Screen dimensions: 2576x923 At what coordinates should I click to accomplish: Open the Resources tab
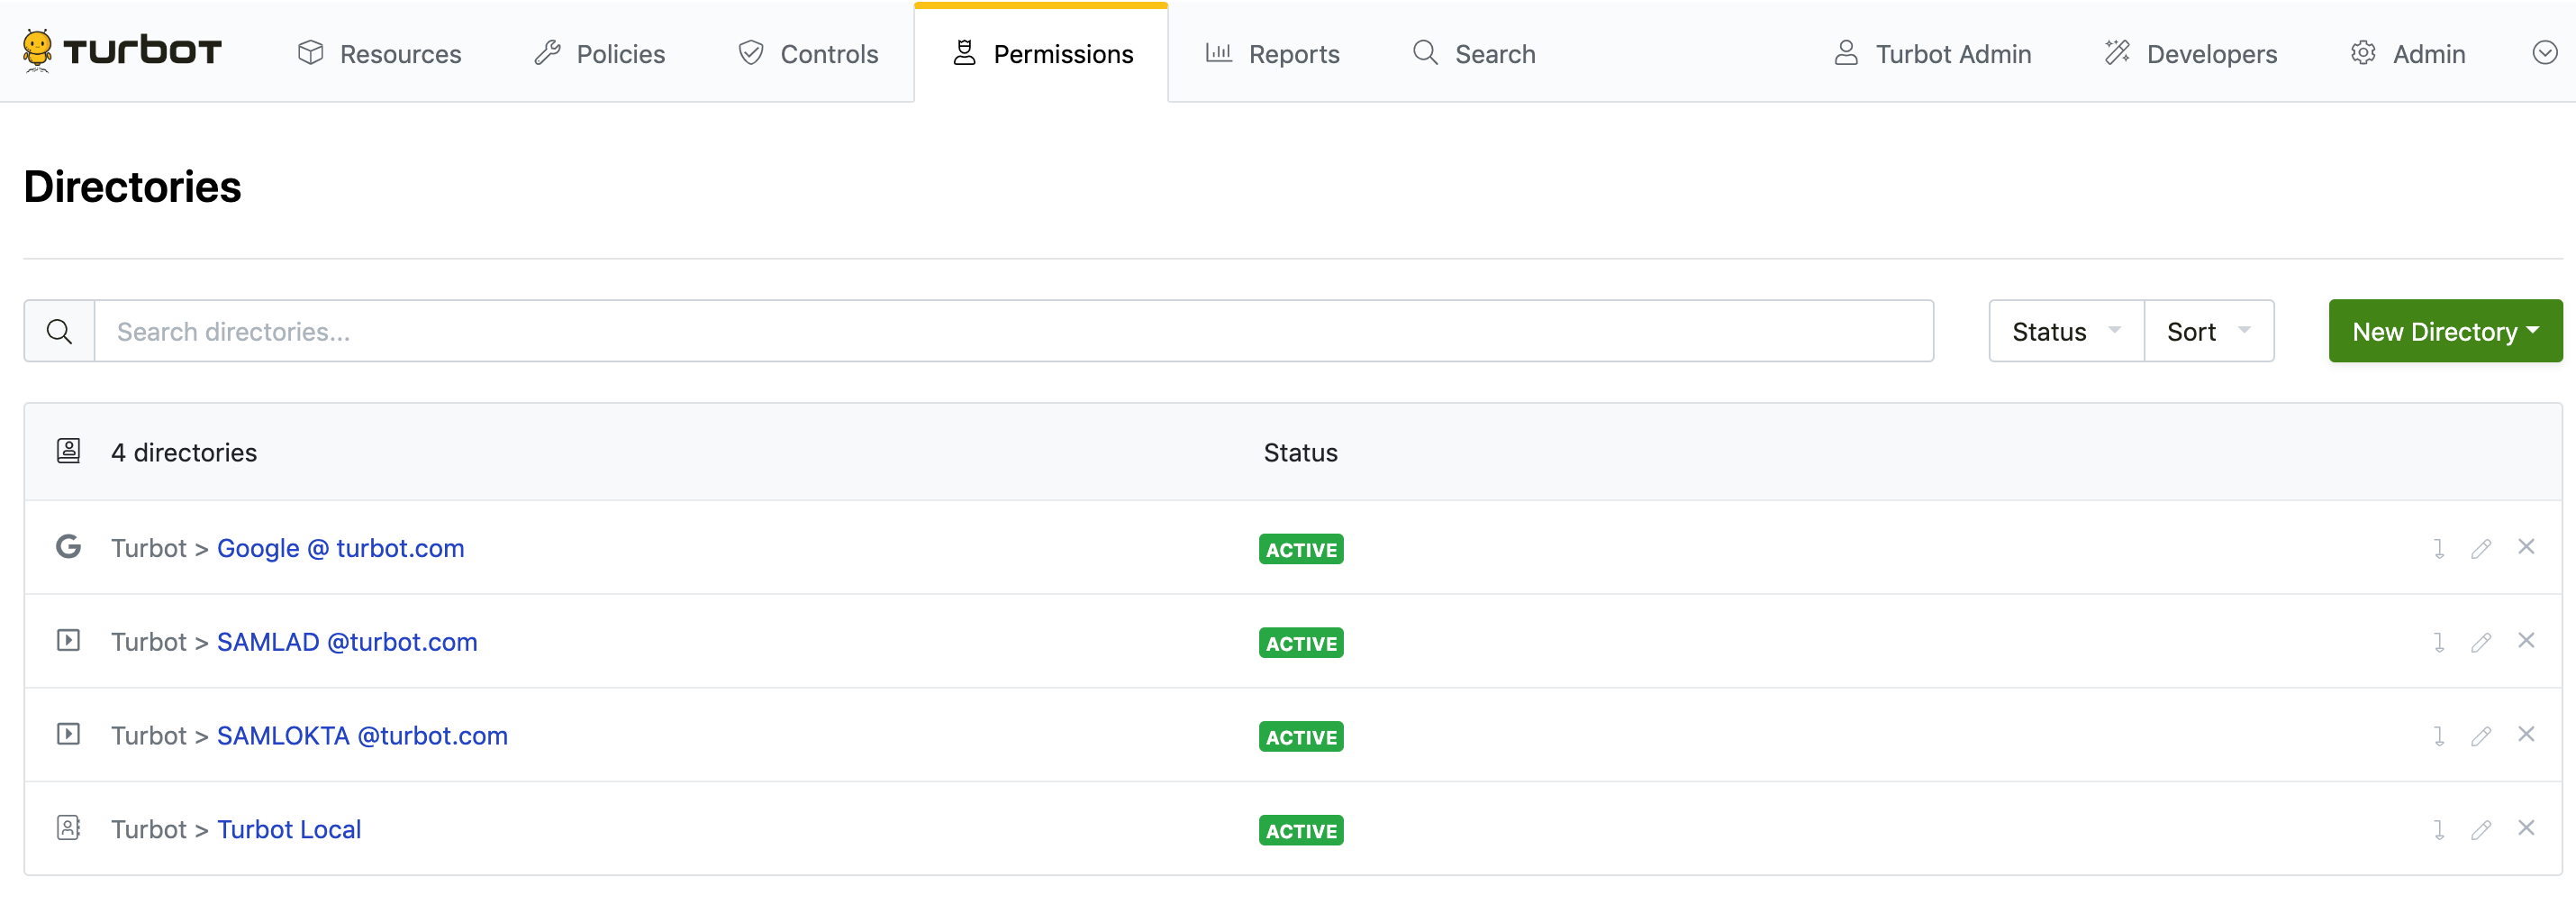click(380, 54)
